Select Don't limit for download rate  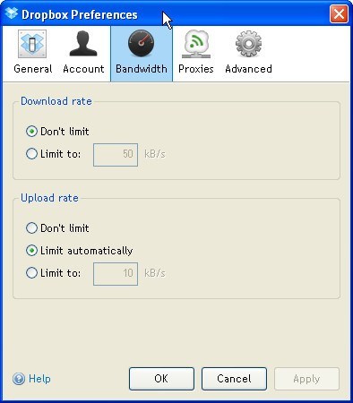tap(31, 132)
